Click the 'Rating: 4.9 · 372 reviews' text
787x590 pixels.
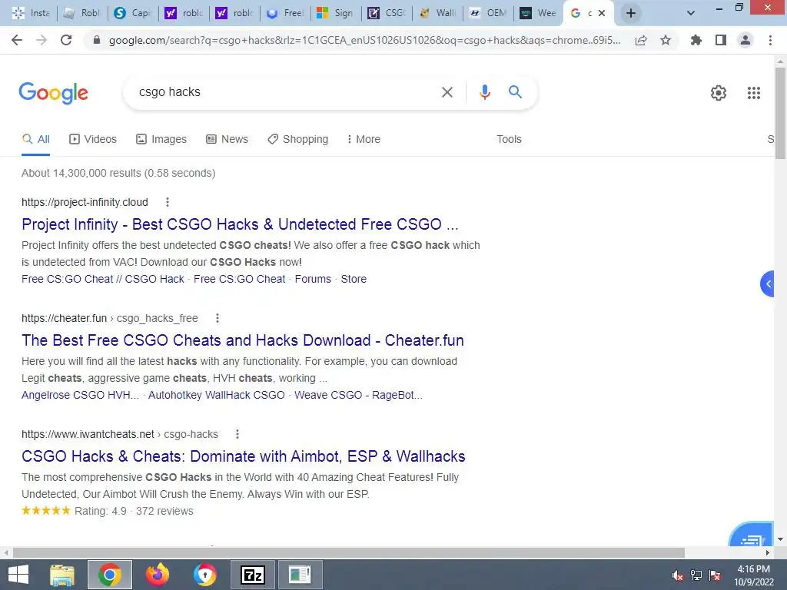click(x=134, y=511)
